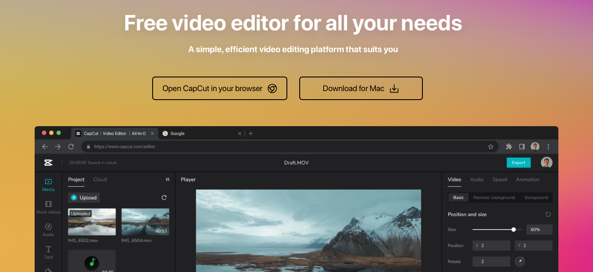Open the browser three-dot menu
Screen dimensions: 593x272
549,147
